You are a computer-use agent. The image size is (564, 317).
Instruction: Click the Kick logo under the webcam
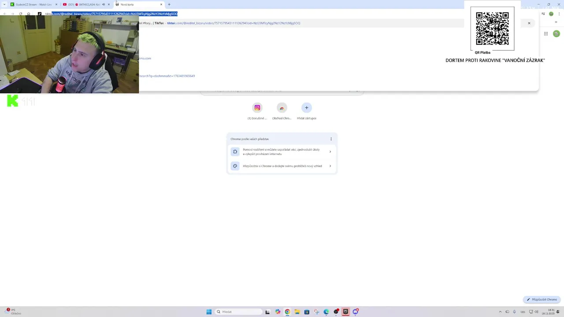tap(13, 101)
